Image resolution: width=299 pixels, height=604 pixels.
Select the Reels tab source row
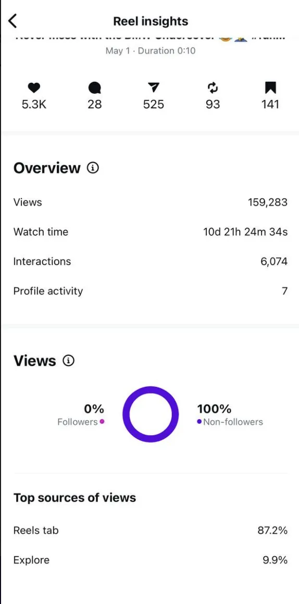point(150,531)
